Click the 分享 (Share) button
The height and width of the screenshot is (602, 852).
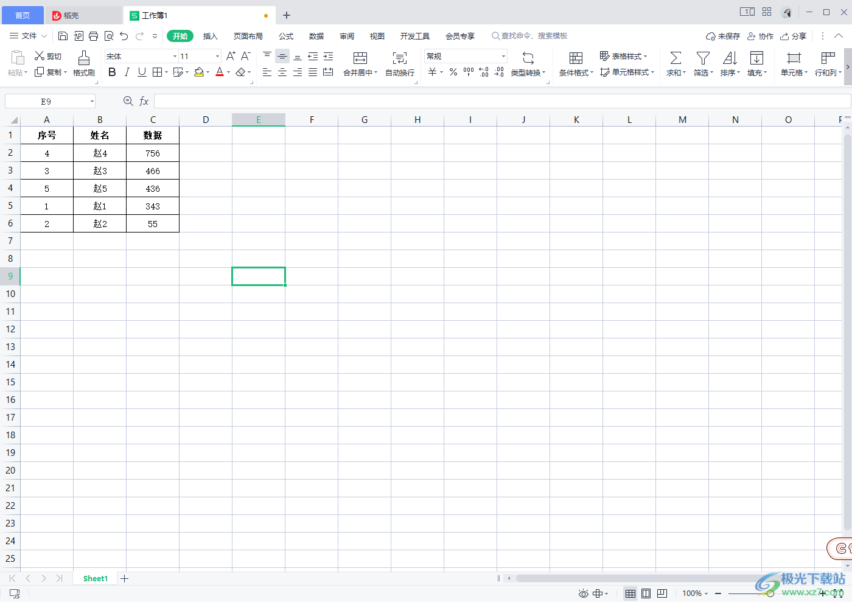[794, 37]
